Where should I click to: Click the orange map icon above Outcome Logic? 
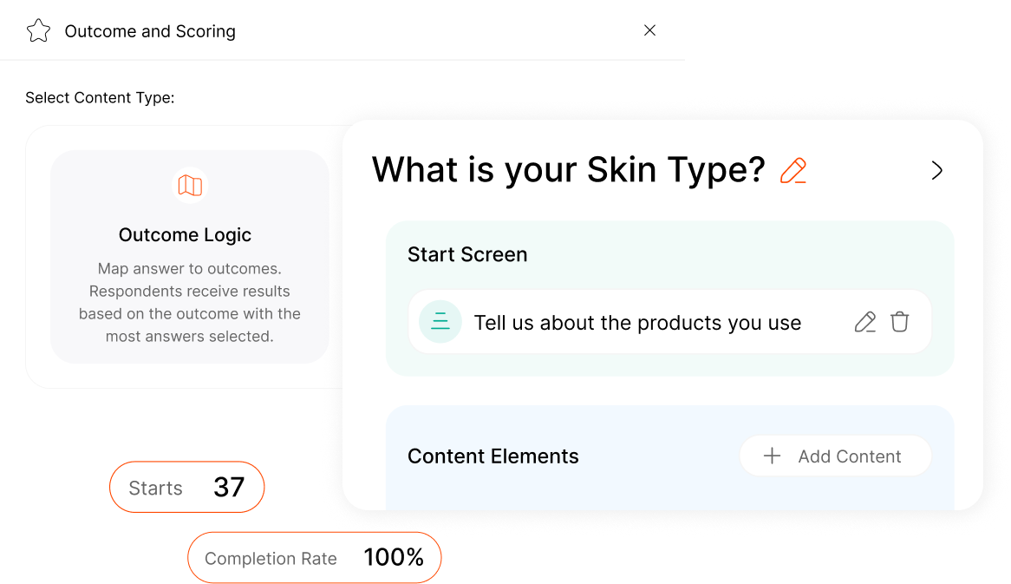(x=190, y=185)
